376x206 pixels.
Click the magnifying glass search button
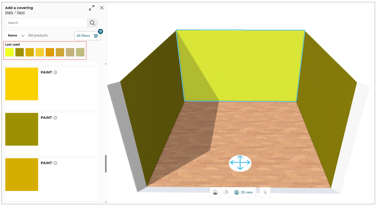pyautogui.click(x=92, y=23)
